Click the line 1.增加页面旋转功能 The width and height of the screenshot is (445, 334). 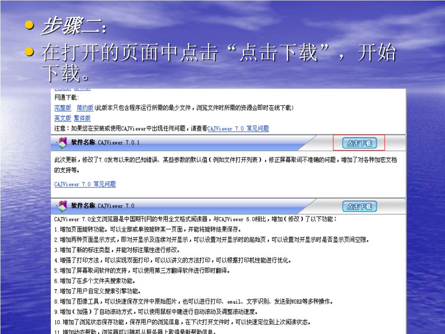(x=148, y=229)
